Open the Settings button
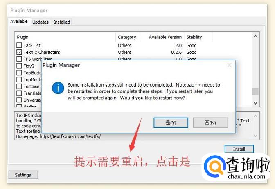This screenshot has width=275, height=189. click(x=23, y=175)
